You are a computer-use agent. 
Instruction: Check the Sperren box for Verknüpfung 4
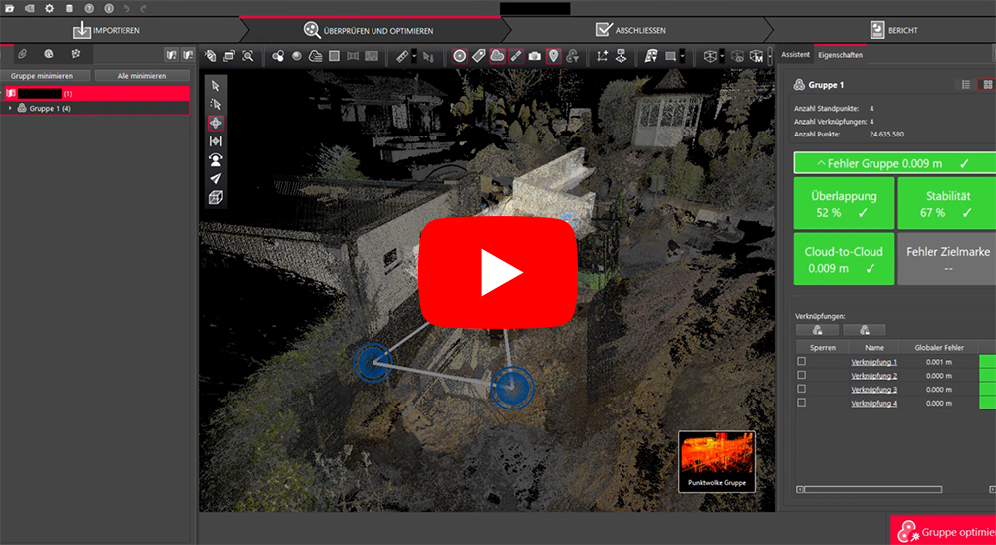click(x=802, y=403)
